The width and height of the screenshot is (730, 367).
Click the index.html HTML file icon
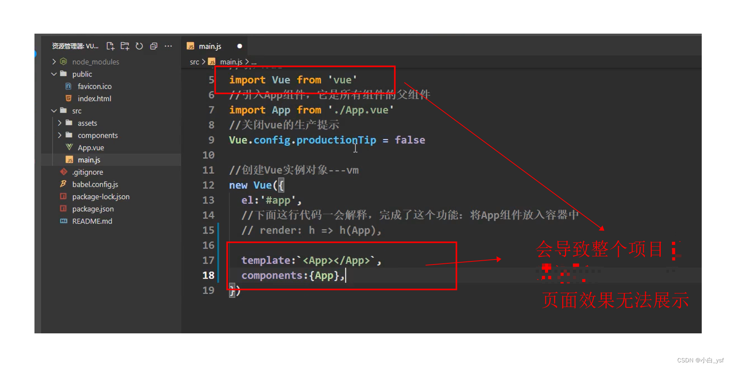coord(69,98)
